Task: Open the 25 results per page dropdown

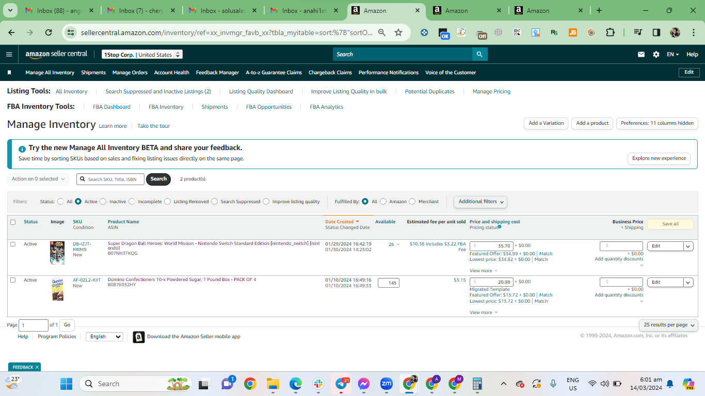Action: pyautogui.click(x=668, y=325)
